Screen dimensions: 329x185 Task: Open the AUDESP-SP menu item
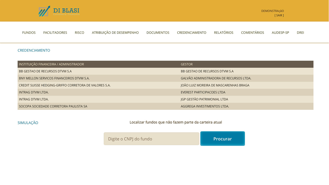pos(280,33)
